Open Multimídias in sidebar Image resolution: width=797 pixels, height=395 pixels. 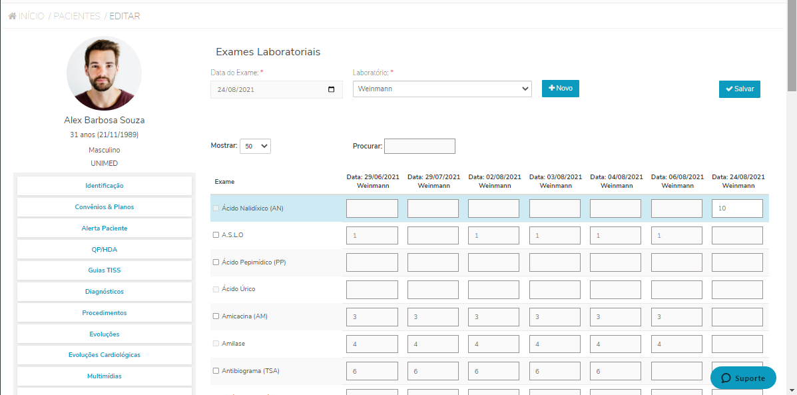point(104,376)
